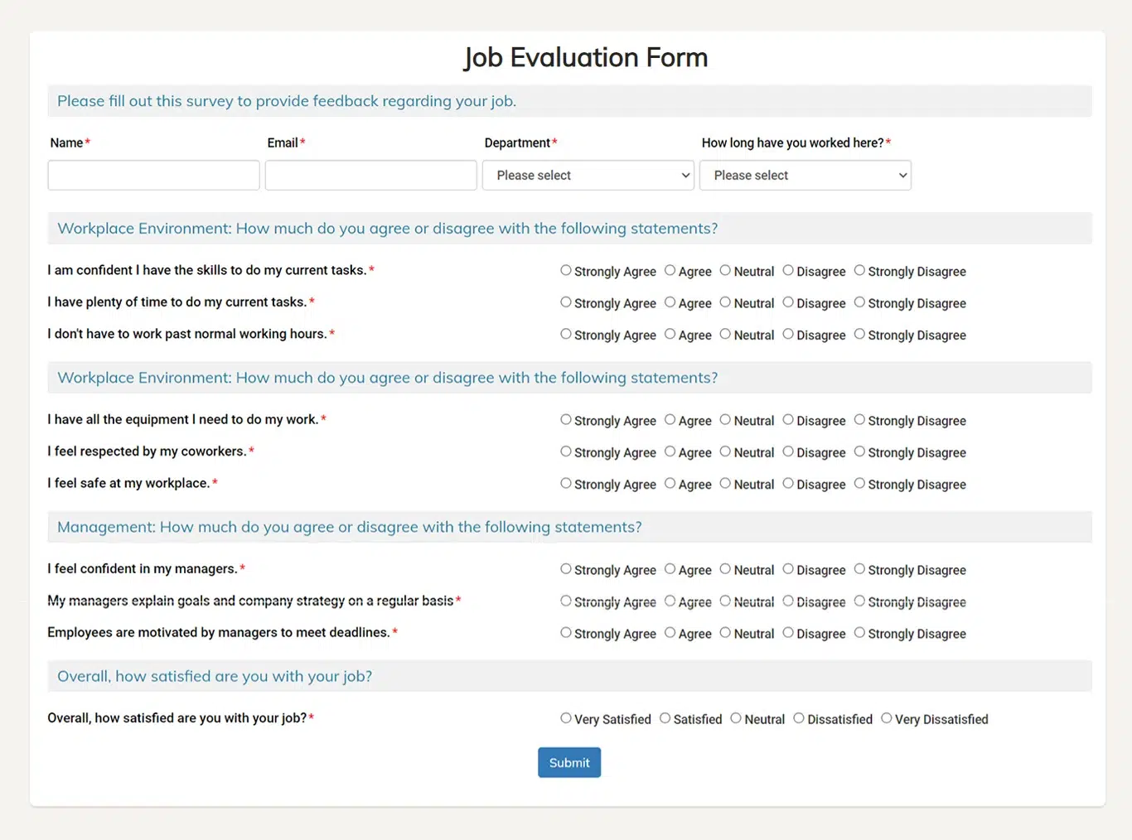Pick Disagree for working past normal hours
1132x840 pixels.
pyautogui.click(x=788, y=334)
